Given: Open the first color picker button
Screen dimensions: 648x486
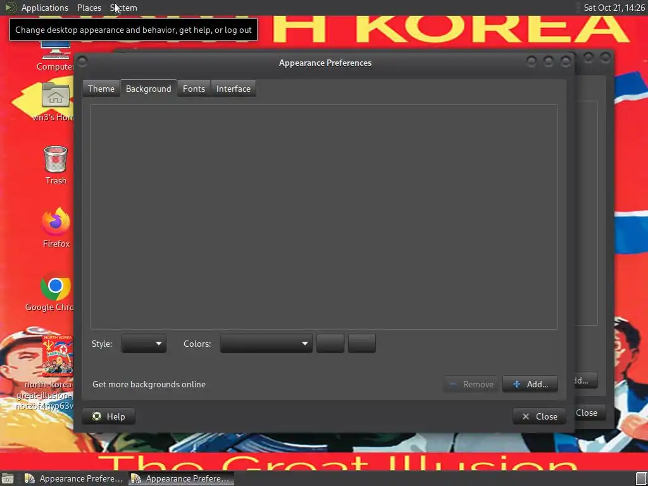Looking at the screenshot, I should (330, 344).
